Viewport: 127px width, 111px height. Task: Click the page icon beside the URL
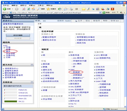[11, 13]
